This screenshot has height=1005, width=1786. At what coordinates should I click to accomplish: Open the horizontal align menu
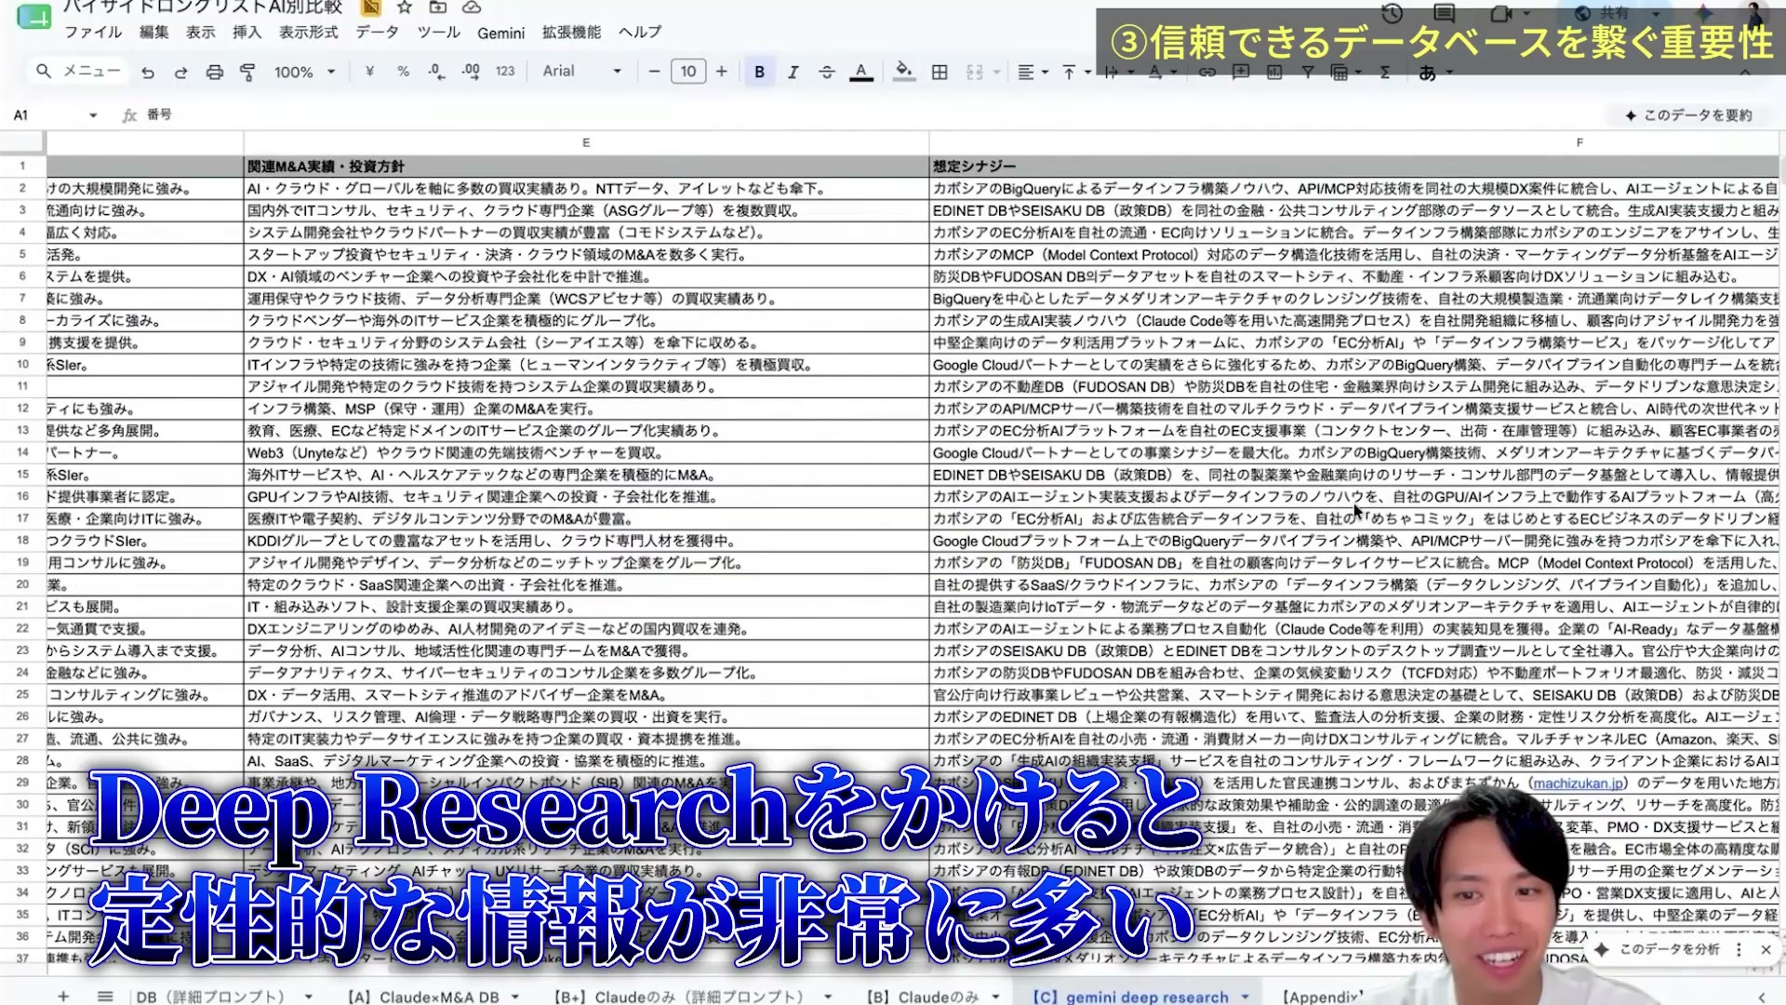(x=1033, y=72)
